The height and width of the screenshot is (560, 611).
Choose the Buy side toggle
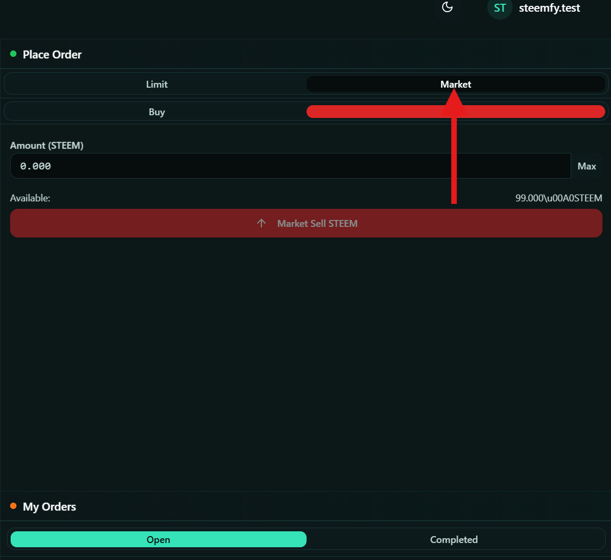point(157,112)
